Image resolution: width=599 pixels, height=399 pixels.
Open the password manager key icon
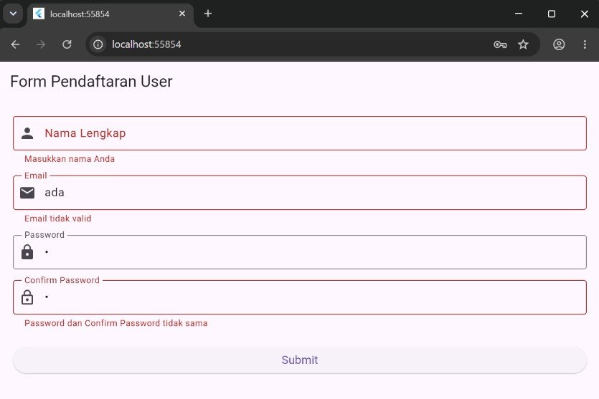[500, 44]
